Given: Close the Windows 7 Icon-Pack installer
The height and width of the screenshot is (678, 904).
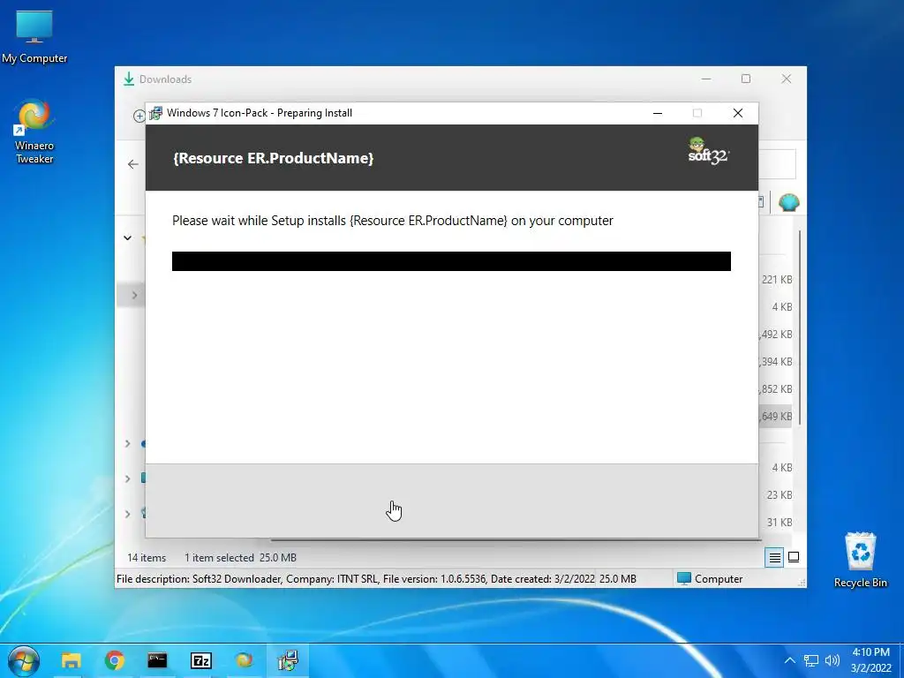Looking at the screenshot, I should (x=737, y=113).
